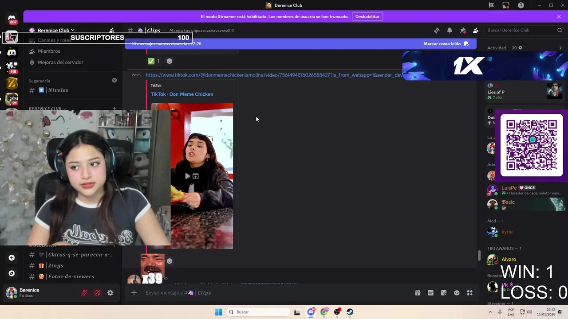568x319 pixels.
Task: Open the purple robot face server icon
Action: 12,52
